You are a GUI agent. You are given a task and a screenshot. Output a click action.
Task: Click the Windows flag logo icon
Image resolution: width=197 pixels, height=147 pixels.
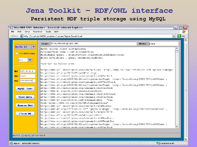[x=184, y=32]
